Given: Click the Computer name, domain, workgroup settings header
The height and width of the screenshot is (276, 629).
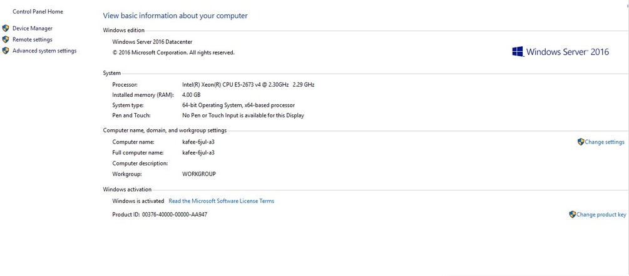Looking at the screenshot, I should point(165,131).
